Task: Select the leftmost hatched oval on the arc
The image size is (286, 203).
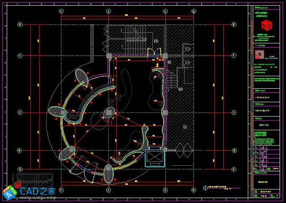Action: [x=56, y=111]
